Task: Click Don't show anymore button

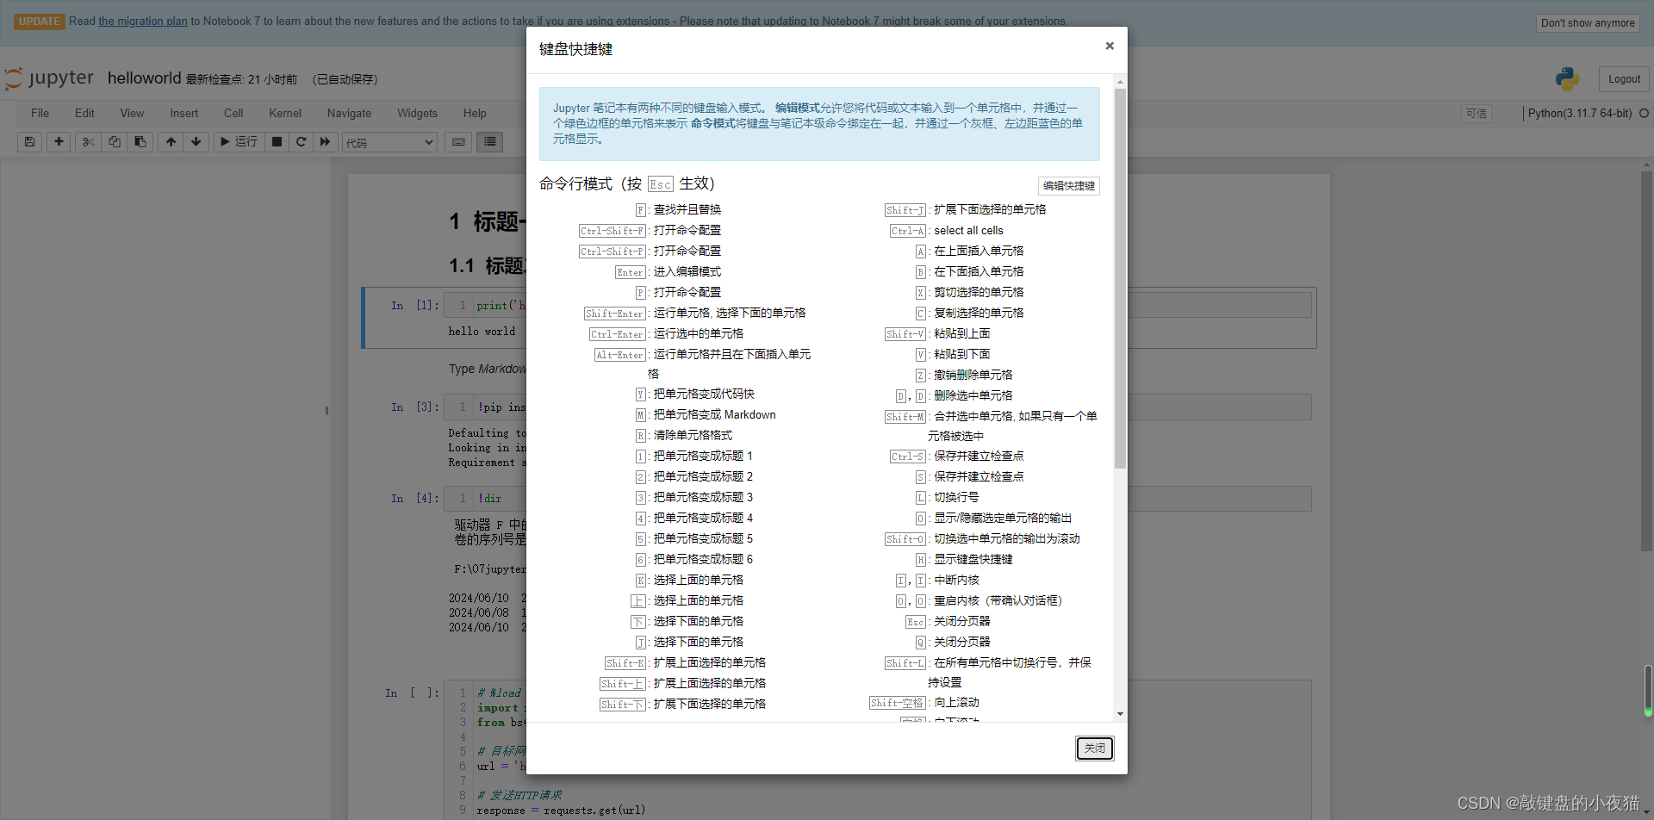Action: pos(1587,23)
